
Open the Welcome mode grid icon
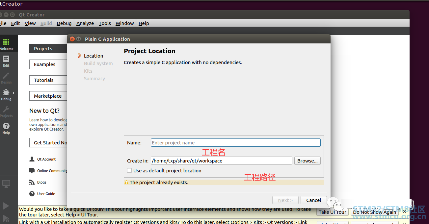click(6, 42)
